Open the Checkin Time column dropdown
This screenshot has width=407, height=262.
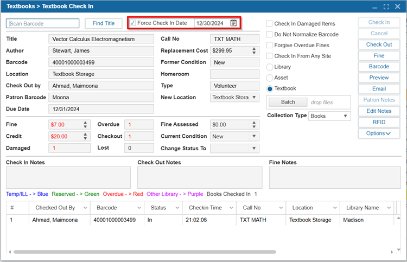(x=231, y=208)
